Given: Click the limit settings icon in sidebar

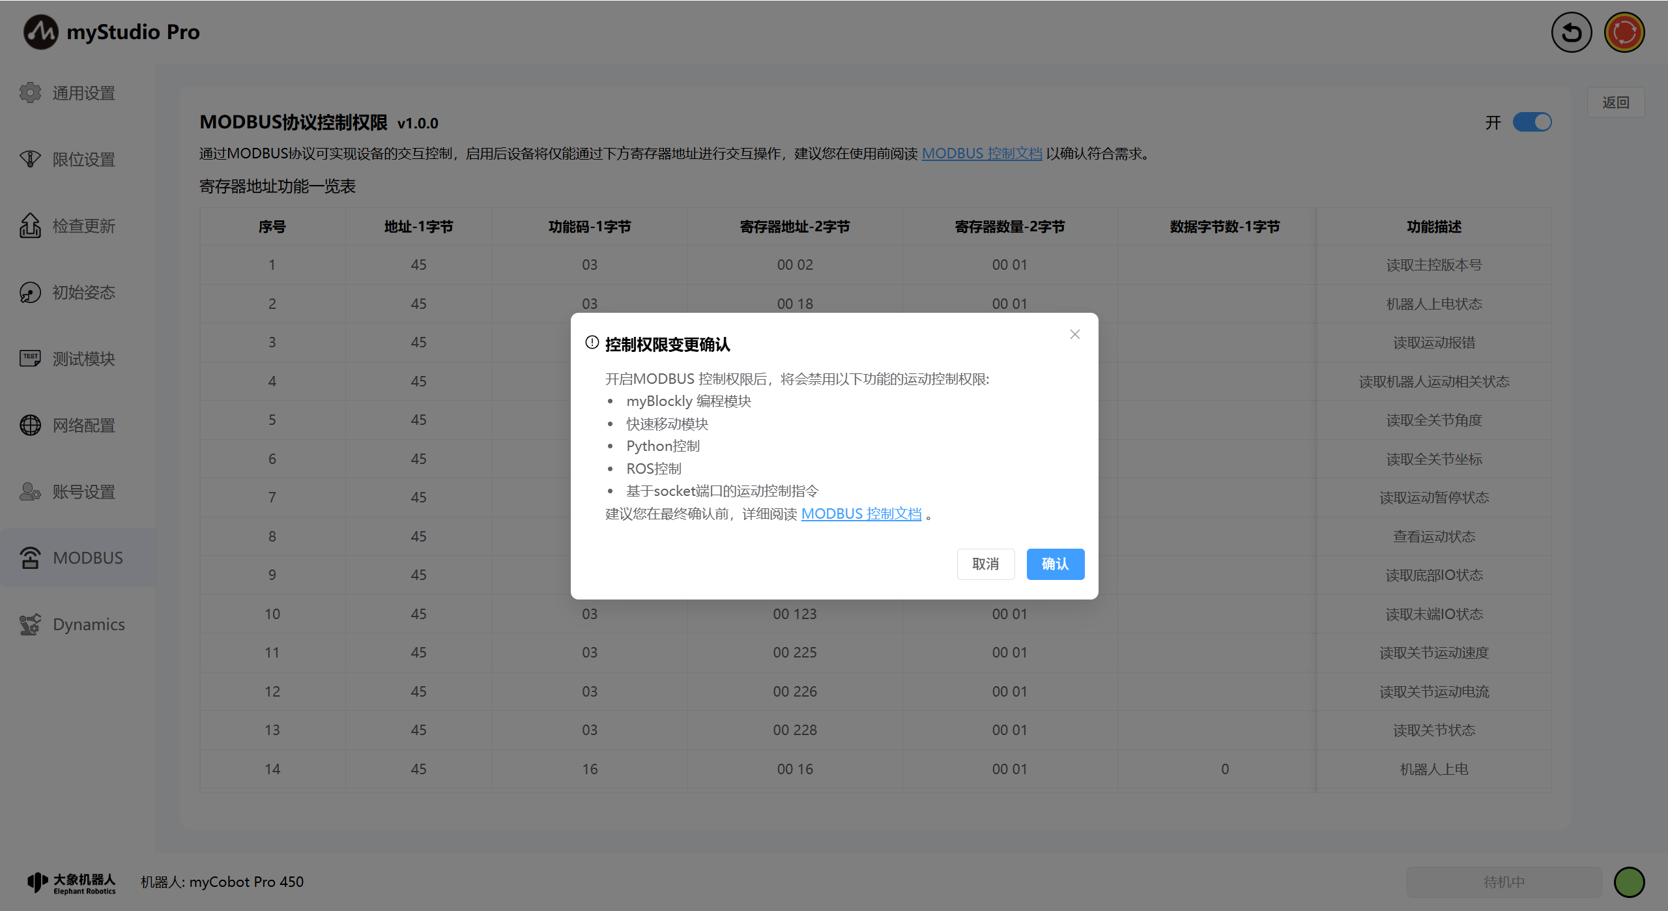Looking at the screenshot, I should [30, 159].
